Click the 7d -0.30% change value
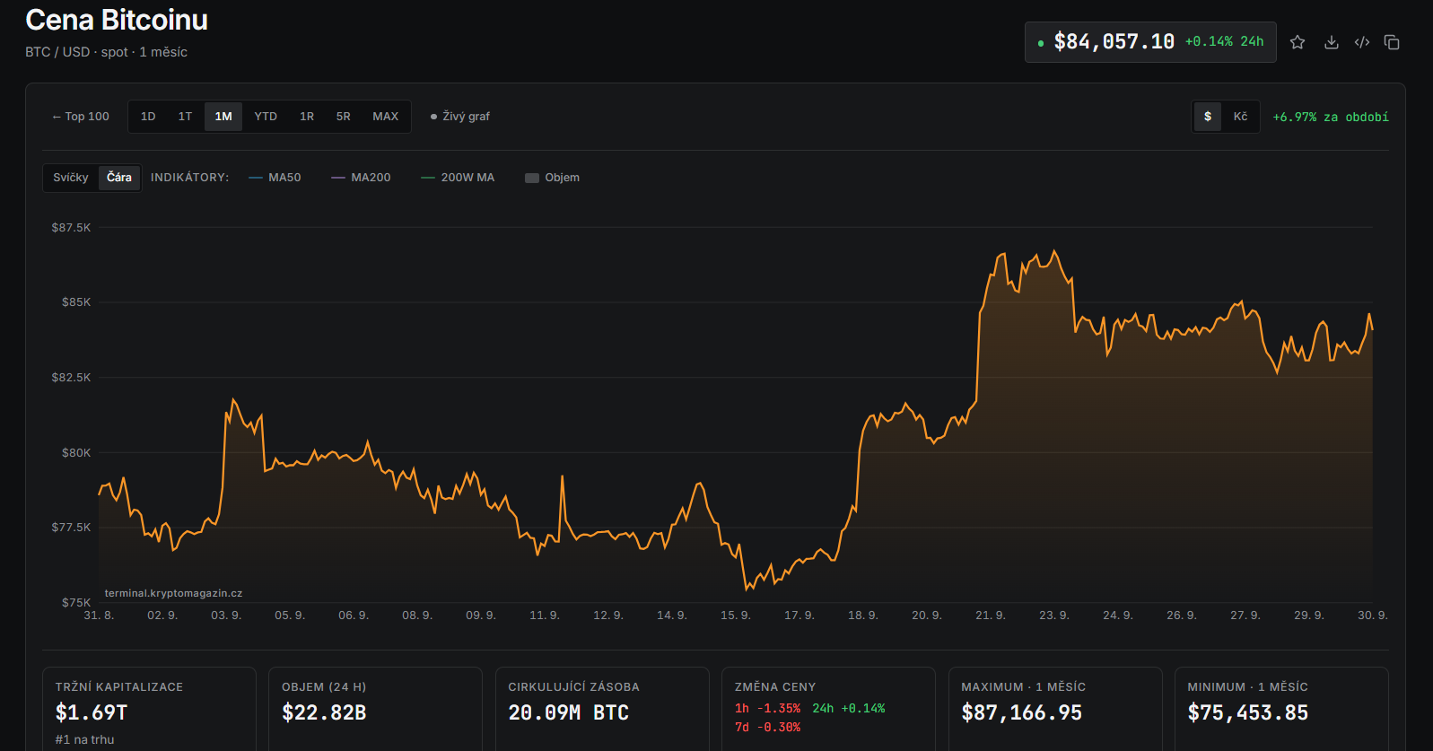 (767, 728)
